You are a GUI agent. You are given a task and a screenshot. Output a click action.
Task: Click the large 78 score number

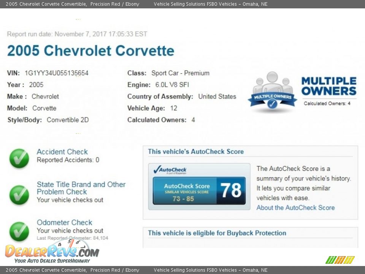click(x=231, y=190)
